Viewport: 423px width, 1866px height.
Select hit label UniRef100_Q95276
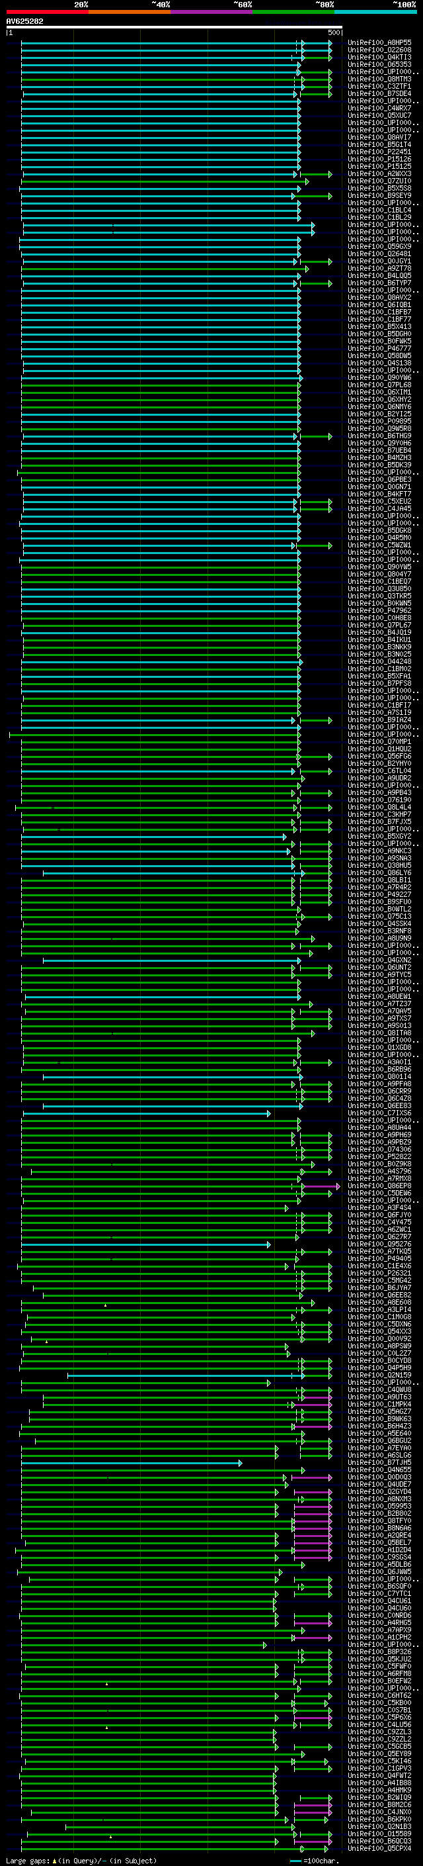379,1244
